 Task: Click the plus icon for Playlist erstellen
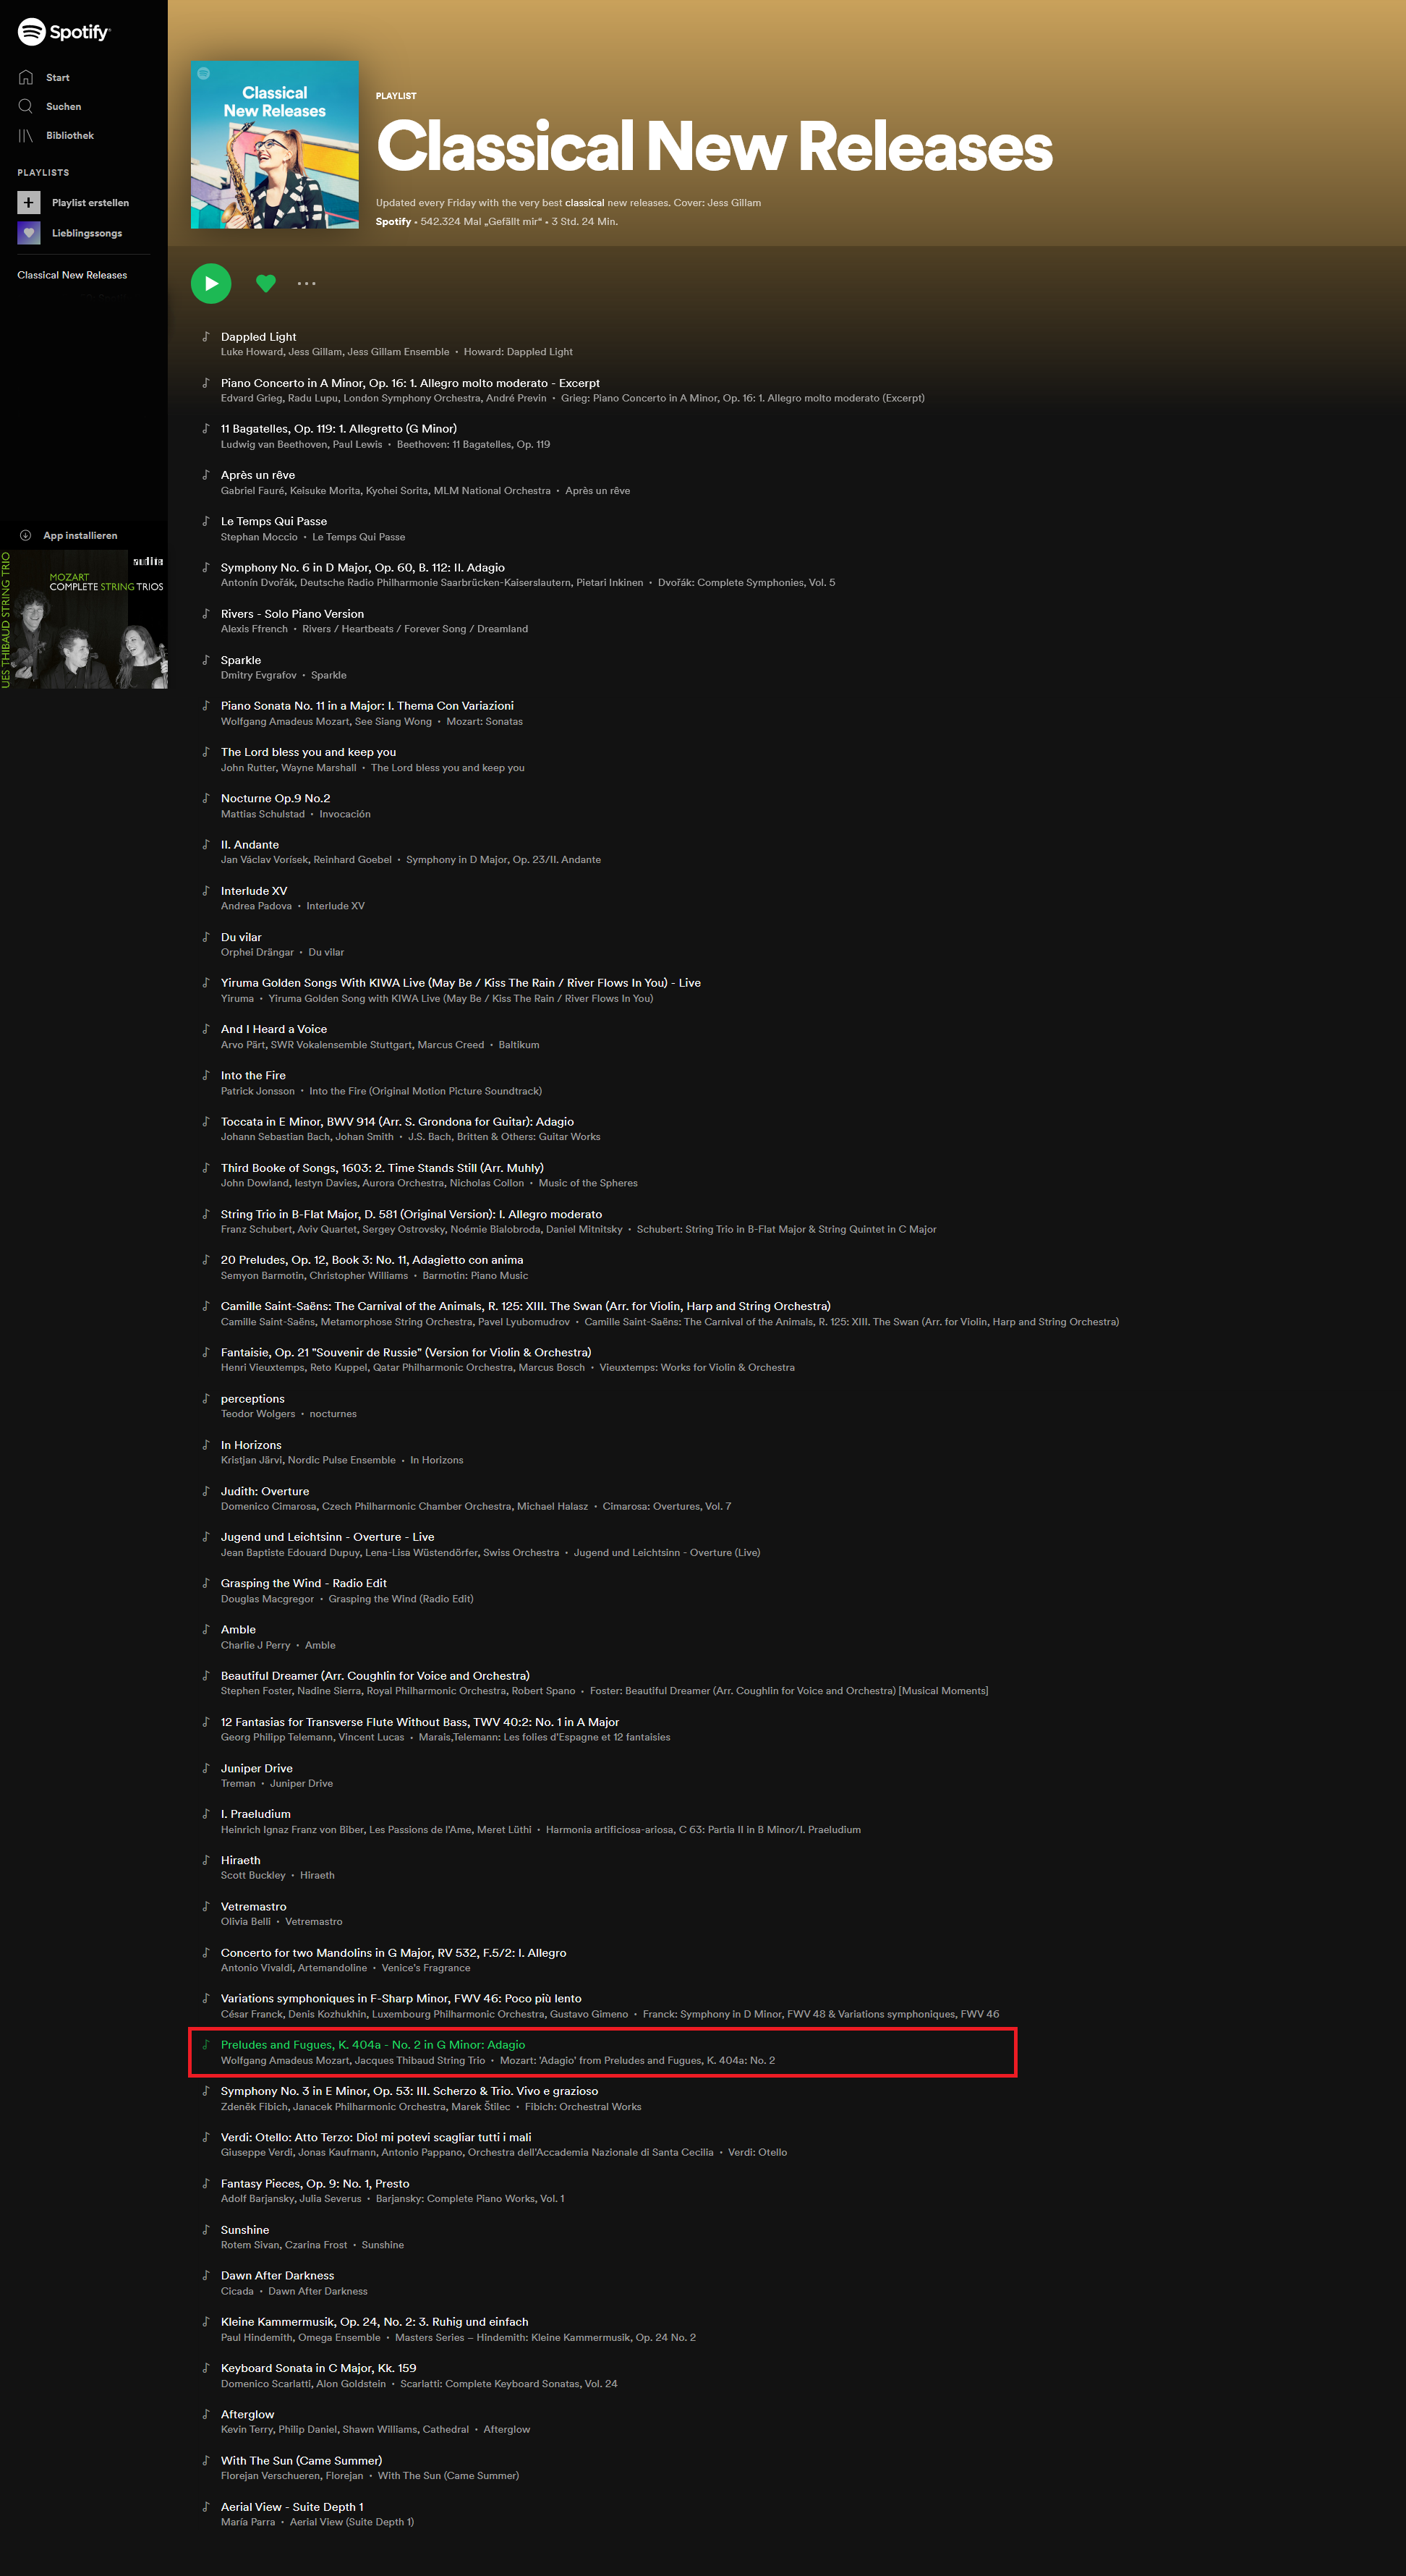pos(29,202)
